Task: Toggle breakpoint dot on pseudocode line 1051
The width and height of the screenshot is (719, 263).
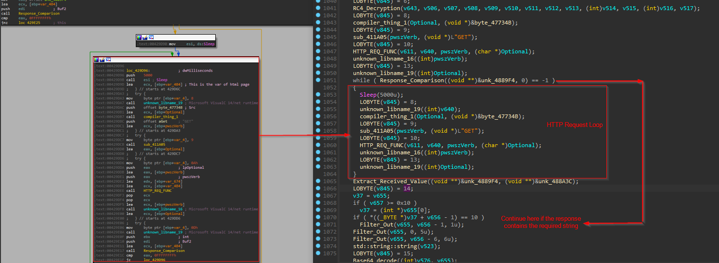Action: (x=318, y=80)
